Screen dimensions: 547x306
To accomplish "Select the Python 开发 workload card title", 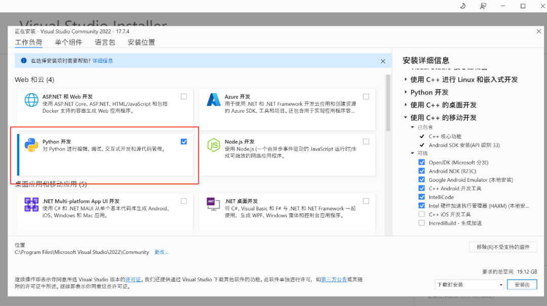I will click(57, 142).
